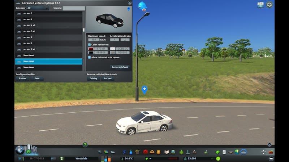Click the happiness smiley face icon
Screen dimensions: 289x162
coord(218,158)
